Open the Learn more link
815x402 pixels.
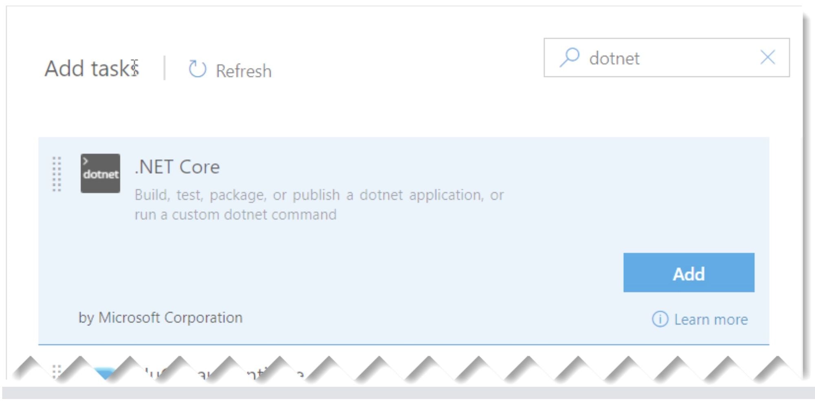coord(713,319)
